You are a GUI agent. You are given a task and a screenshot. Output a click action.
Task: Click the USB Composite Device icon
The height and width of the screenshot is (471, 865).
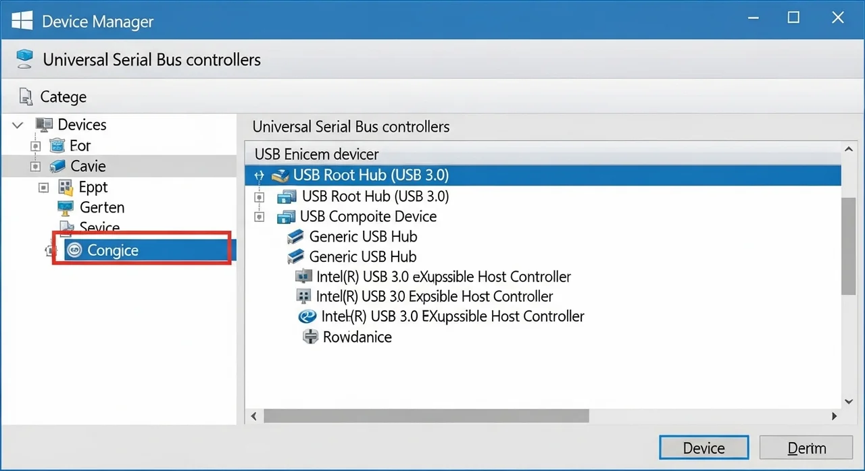point(287,217)
